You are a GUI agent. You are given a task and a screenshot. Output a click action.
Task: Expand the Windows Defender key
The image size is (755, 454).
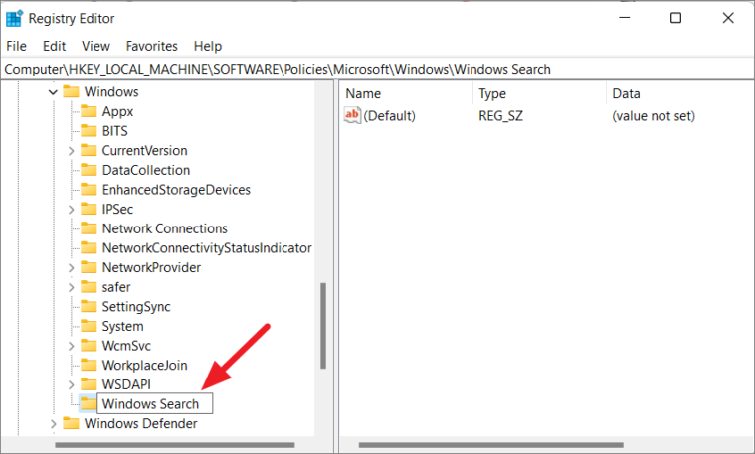click(x=53, y=424)
